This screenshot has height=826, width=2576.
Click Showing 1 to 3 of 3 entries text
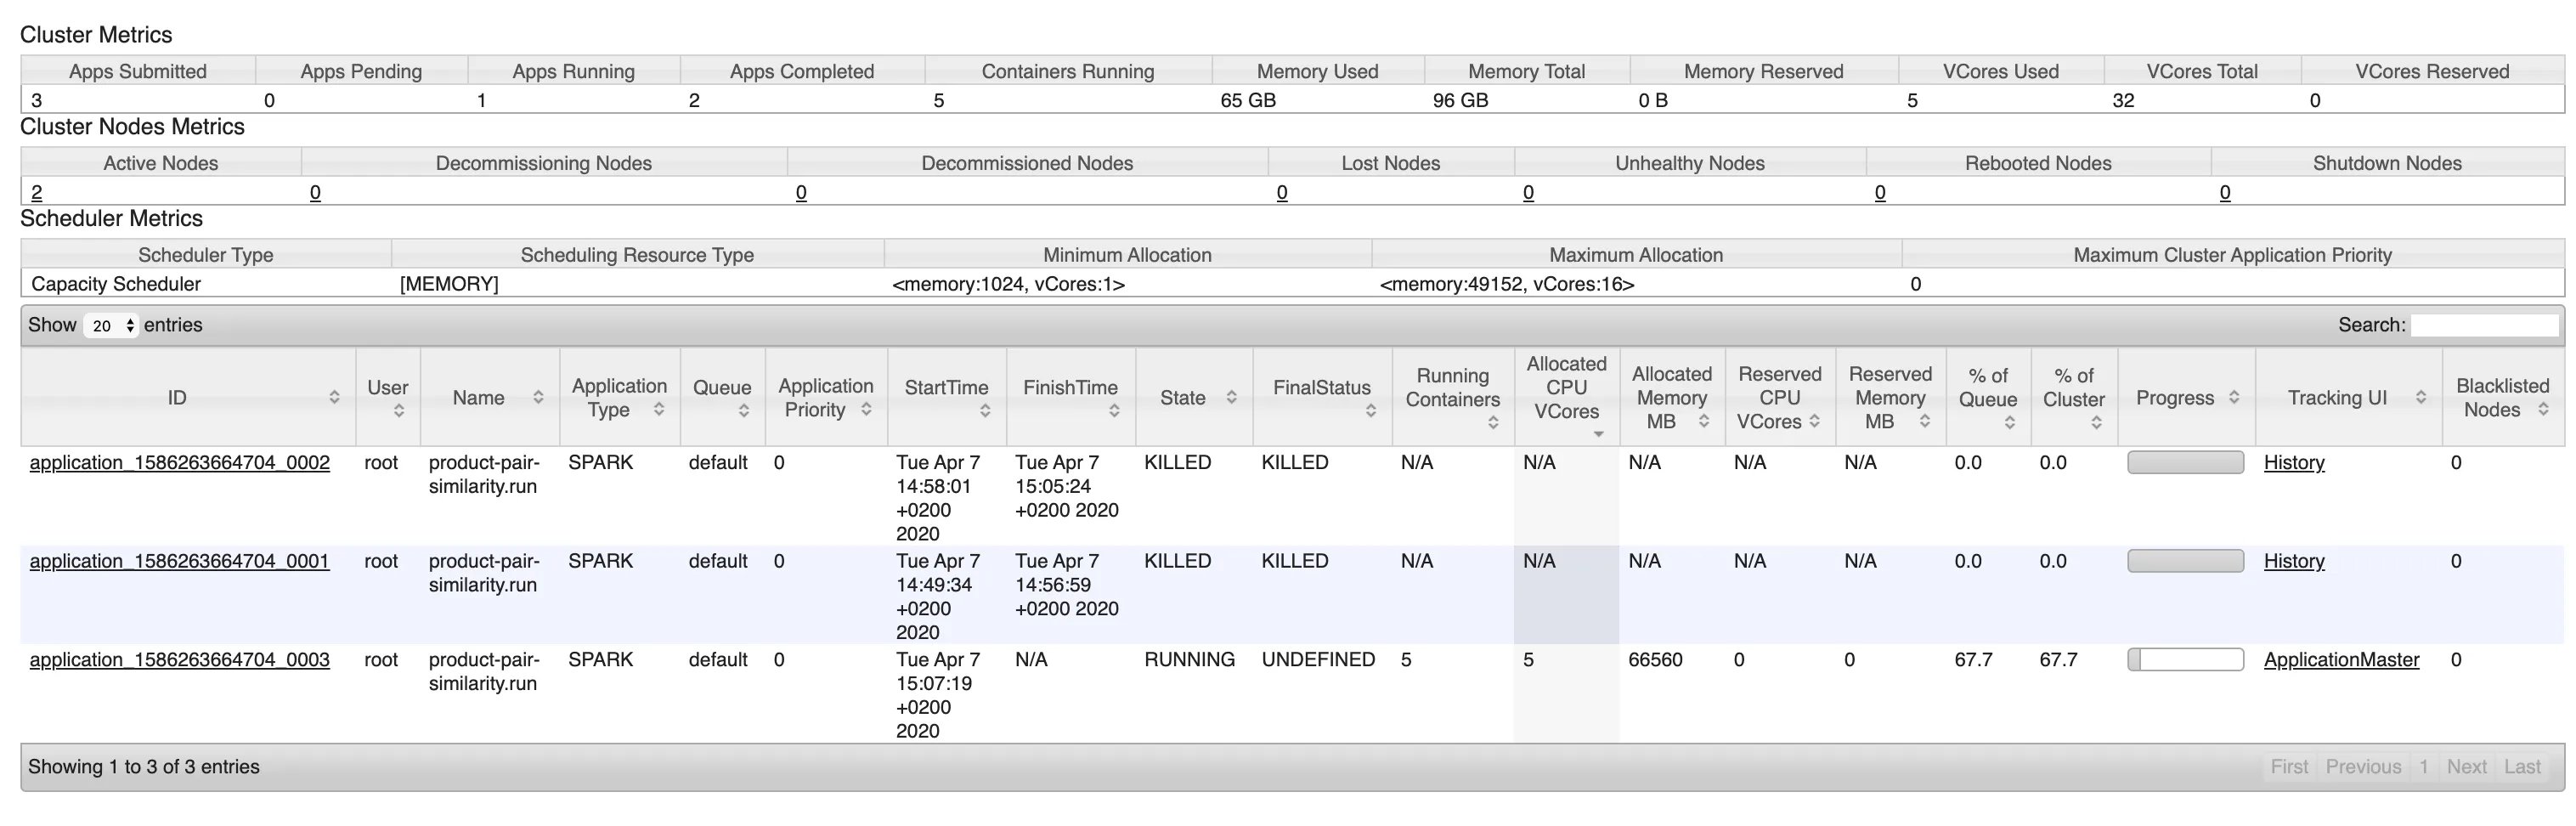pyautogui.click(x=144, y=767)
